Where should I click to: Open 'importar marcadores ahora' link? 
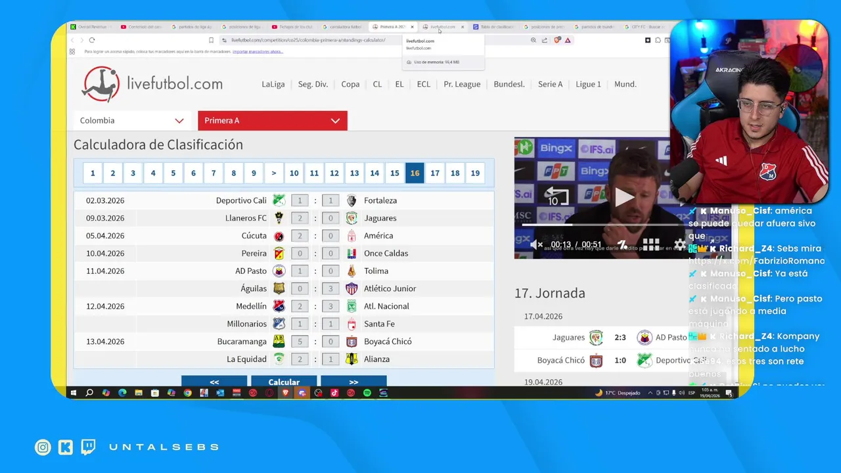[x=257, y=51]
